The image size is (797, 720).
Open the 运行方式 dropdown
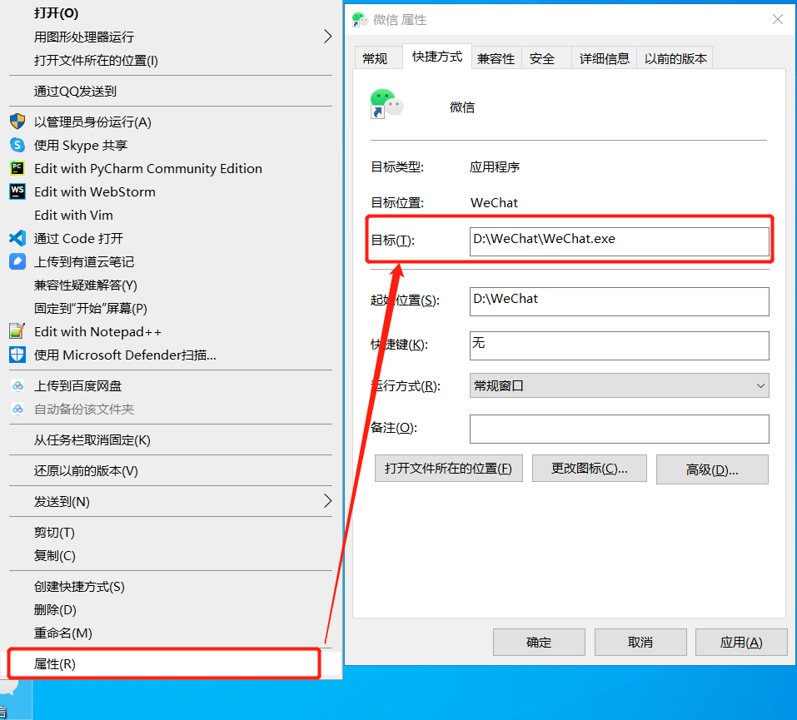click(619, 385)
